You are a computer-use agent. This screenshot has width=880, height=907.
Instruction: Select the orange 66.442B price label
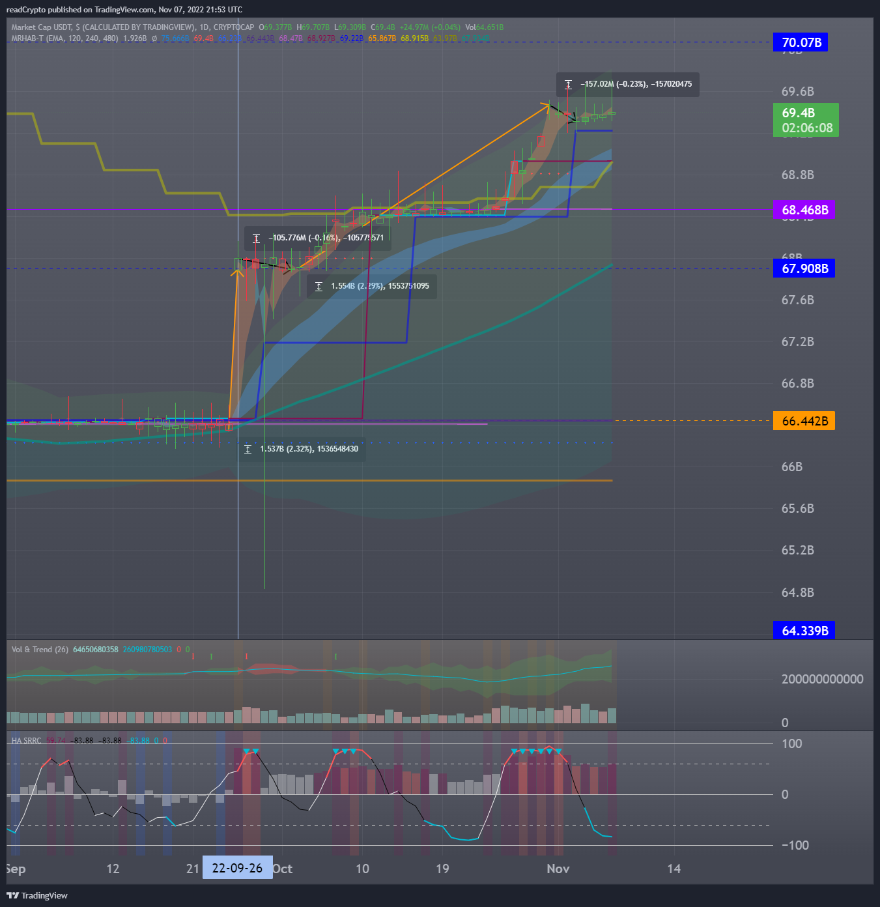(x=804, y=421)
